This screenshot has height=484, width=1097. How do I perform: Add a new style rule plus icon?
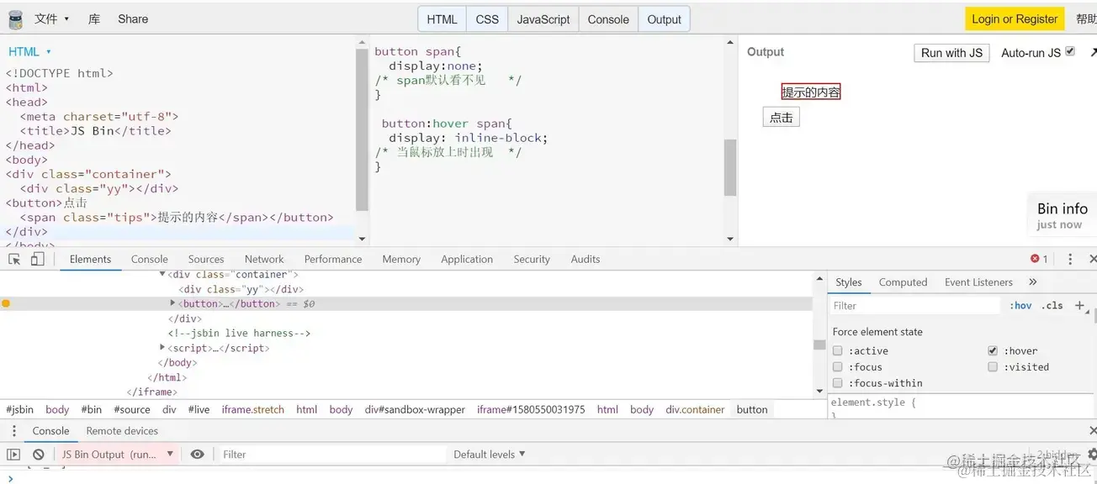coord(1079,306)
